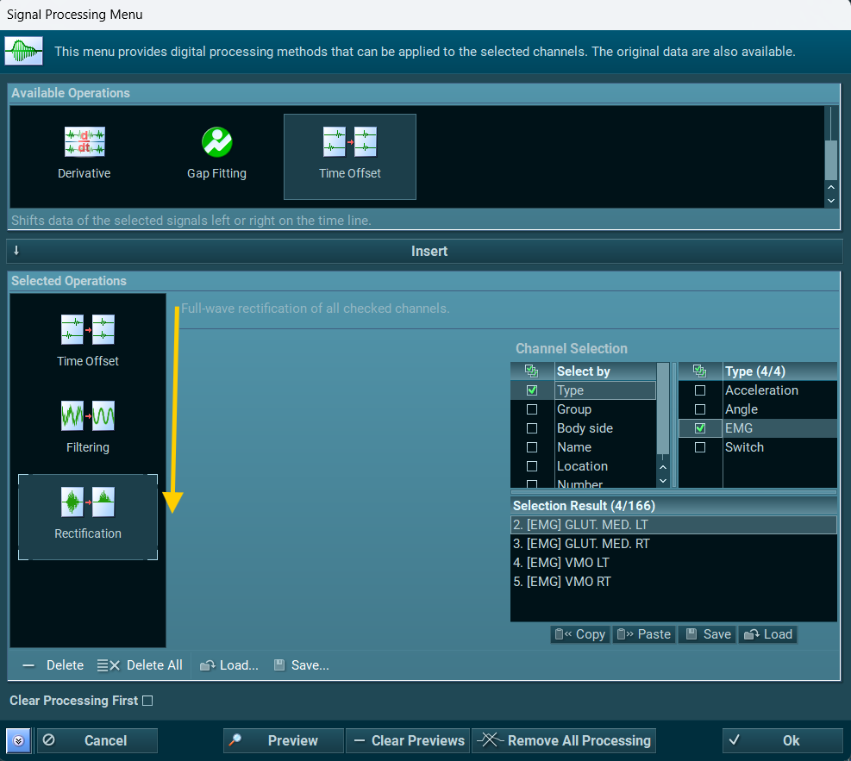Click the EMG row label in Type list
This screenshot has width=851, height=761.
(739, 428)
